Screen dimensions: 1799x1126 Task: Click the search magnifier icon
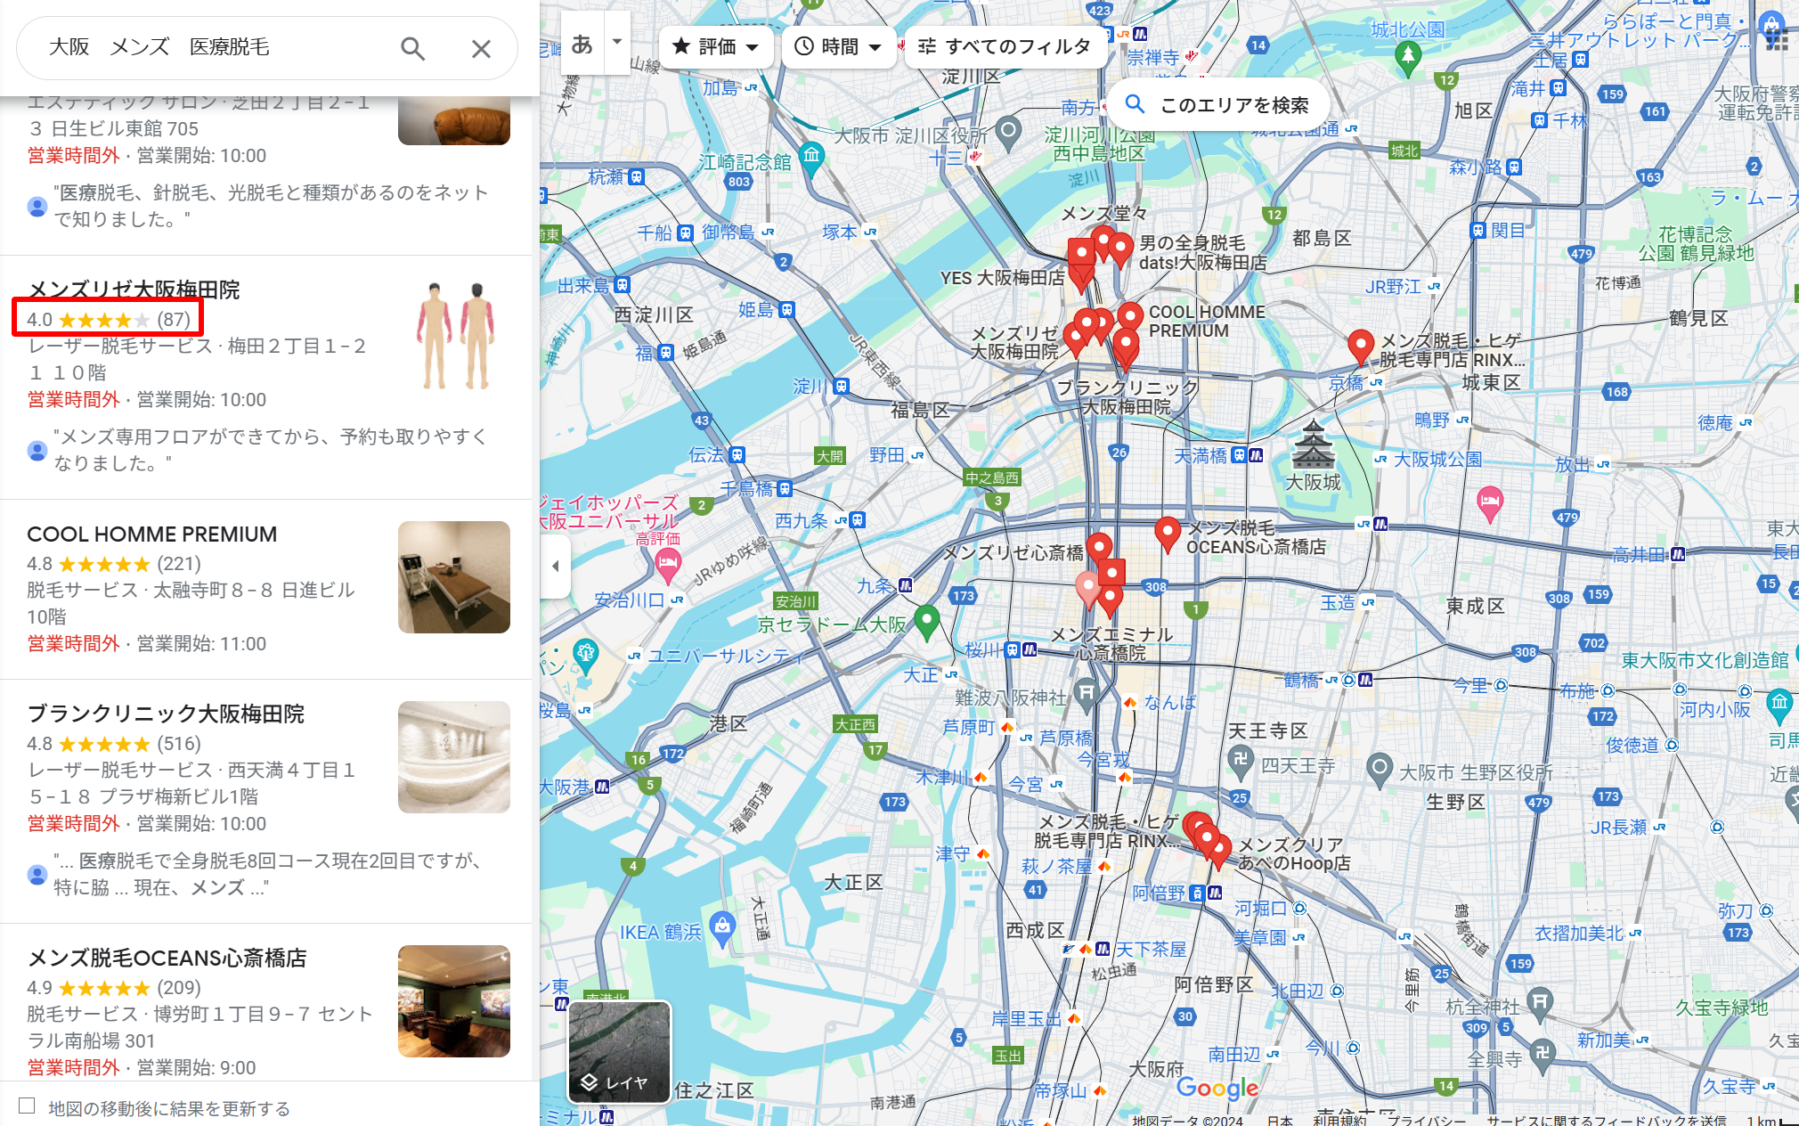click(x=412, y=48)
